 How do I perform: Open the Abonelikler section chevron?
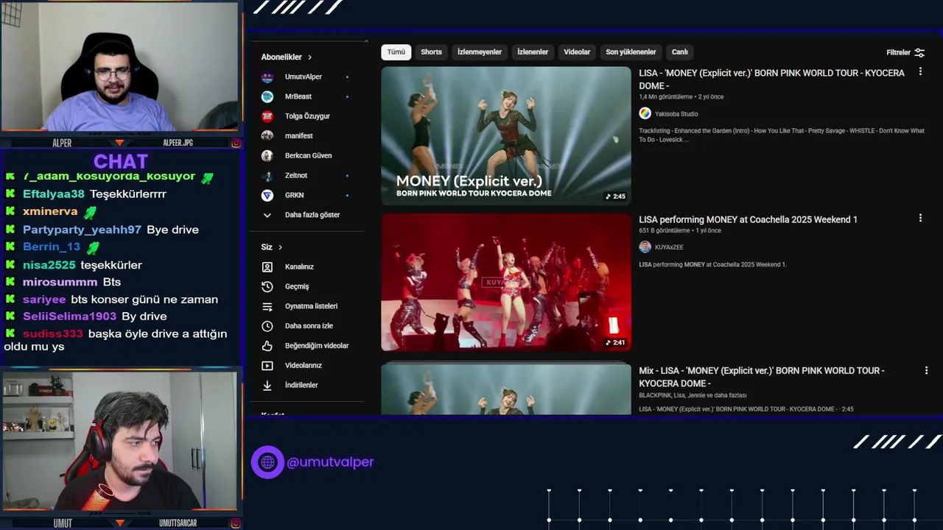pyautogui.click(x=310, y=57)
